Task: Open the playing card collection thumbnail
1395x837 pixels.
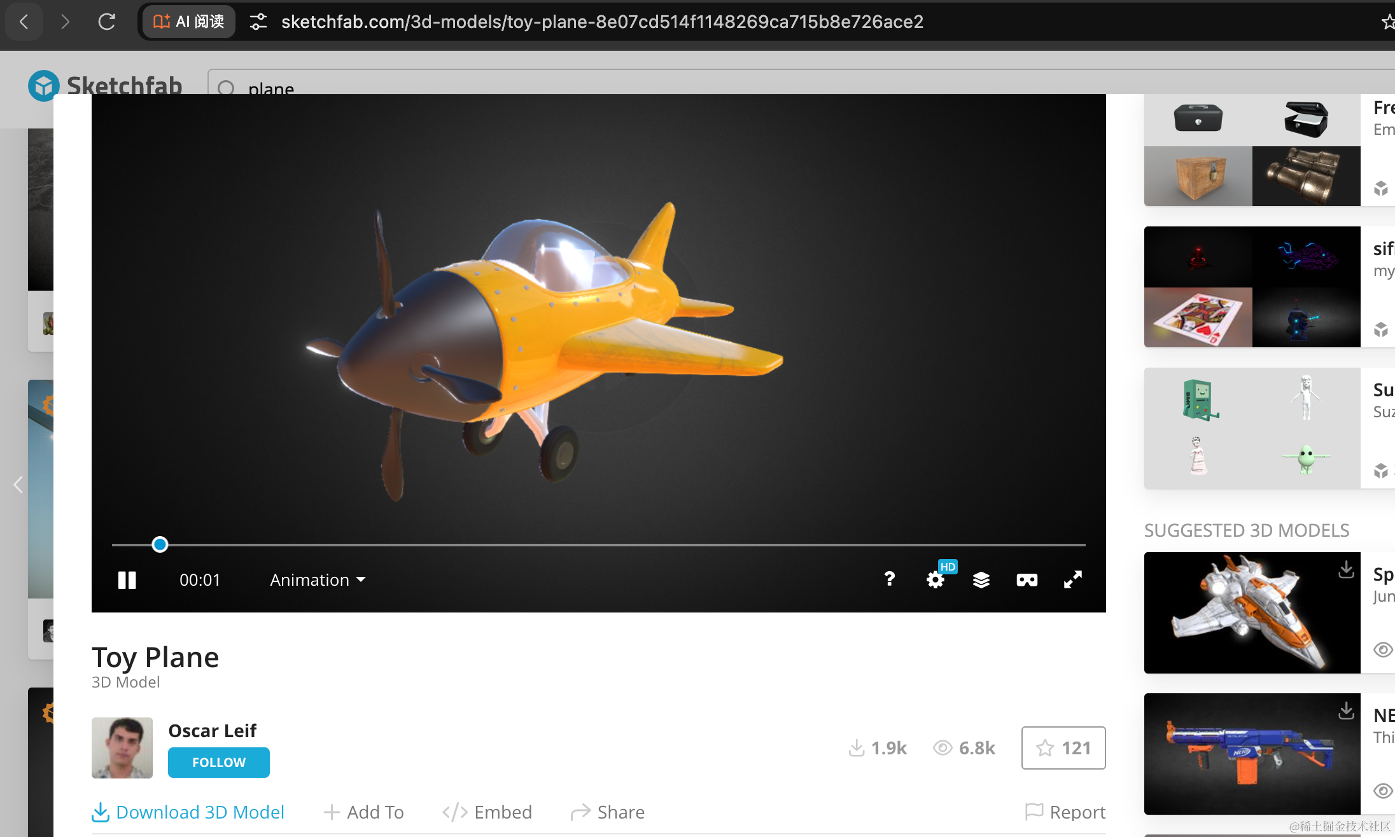Action: [x=1198, y=317]
